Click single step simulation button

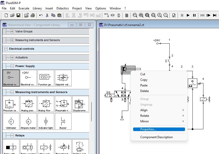pos(208,15)
